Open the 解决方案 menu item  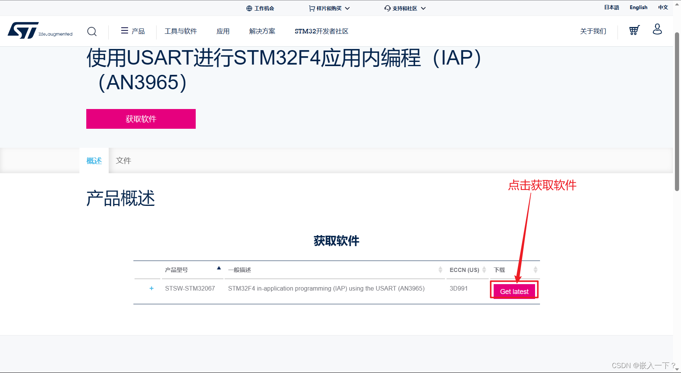[262, 31]
